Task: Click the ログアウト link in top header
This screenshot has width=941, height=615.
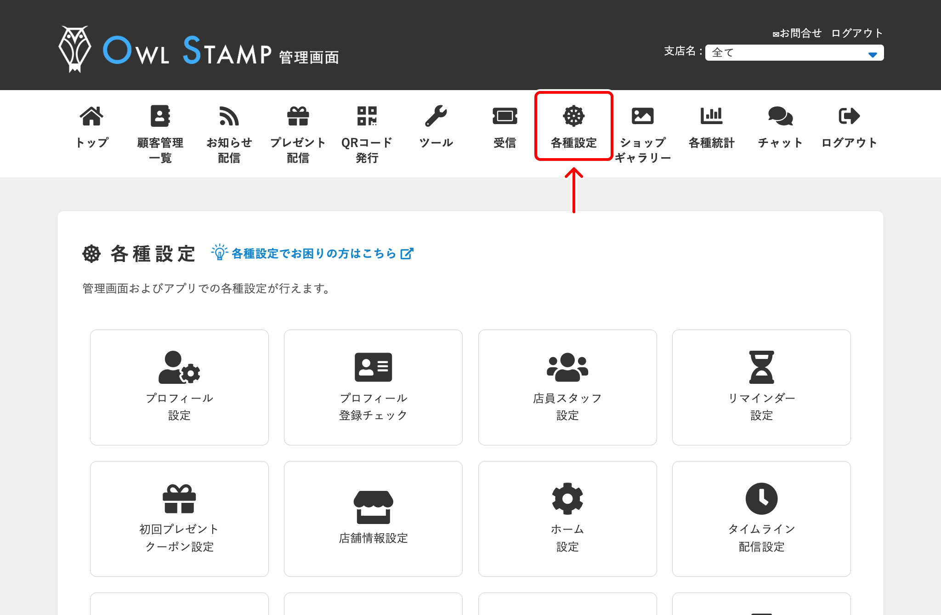Action: [857, 33]
